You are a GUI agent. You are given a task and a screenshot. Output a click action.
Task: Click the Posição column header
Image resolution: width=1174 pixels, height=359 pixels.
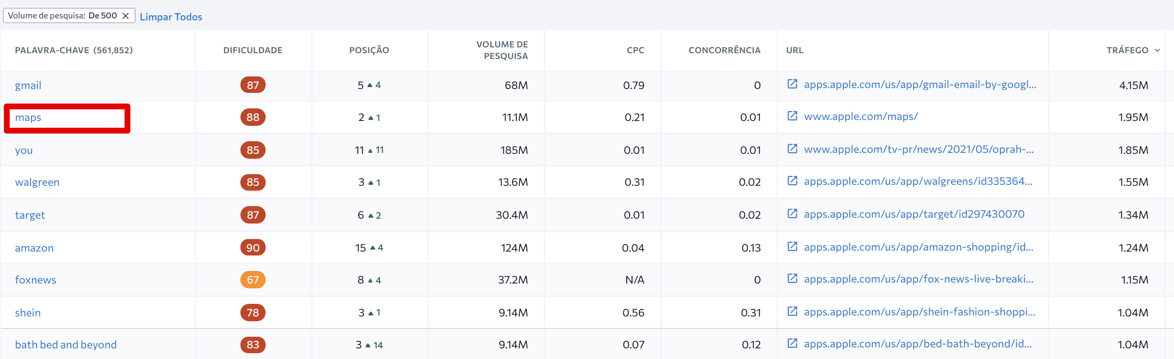pos(369,50)
